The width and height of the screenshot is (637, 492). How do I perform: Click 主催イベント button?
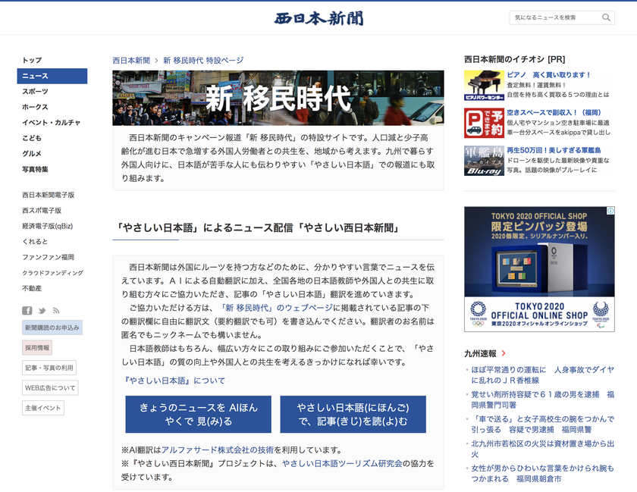point(43,408)
